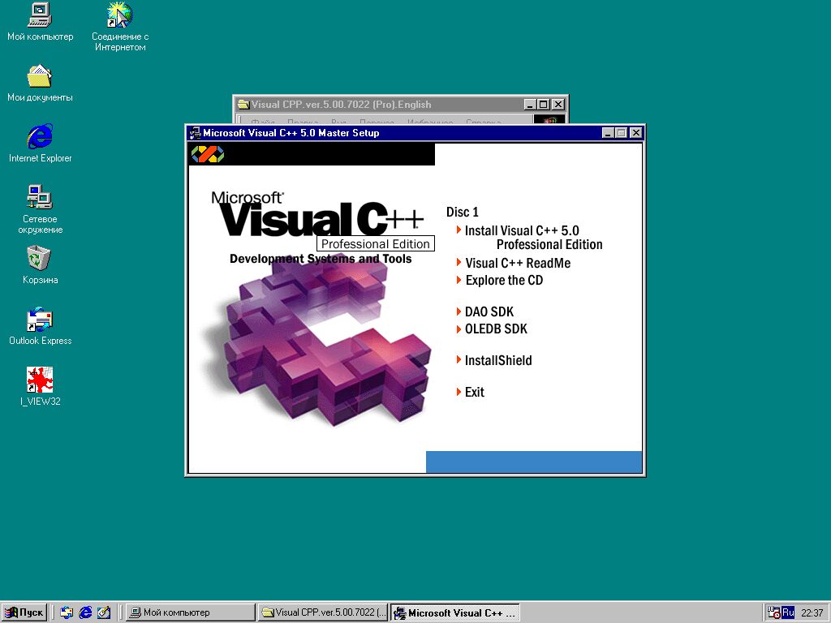Select the DAO SDK option
Screen dimensions: 831x623
pyautogui.click(x=485, y=311)
